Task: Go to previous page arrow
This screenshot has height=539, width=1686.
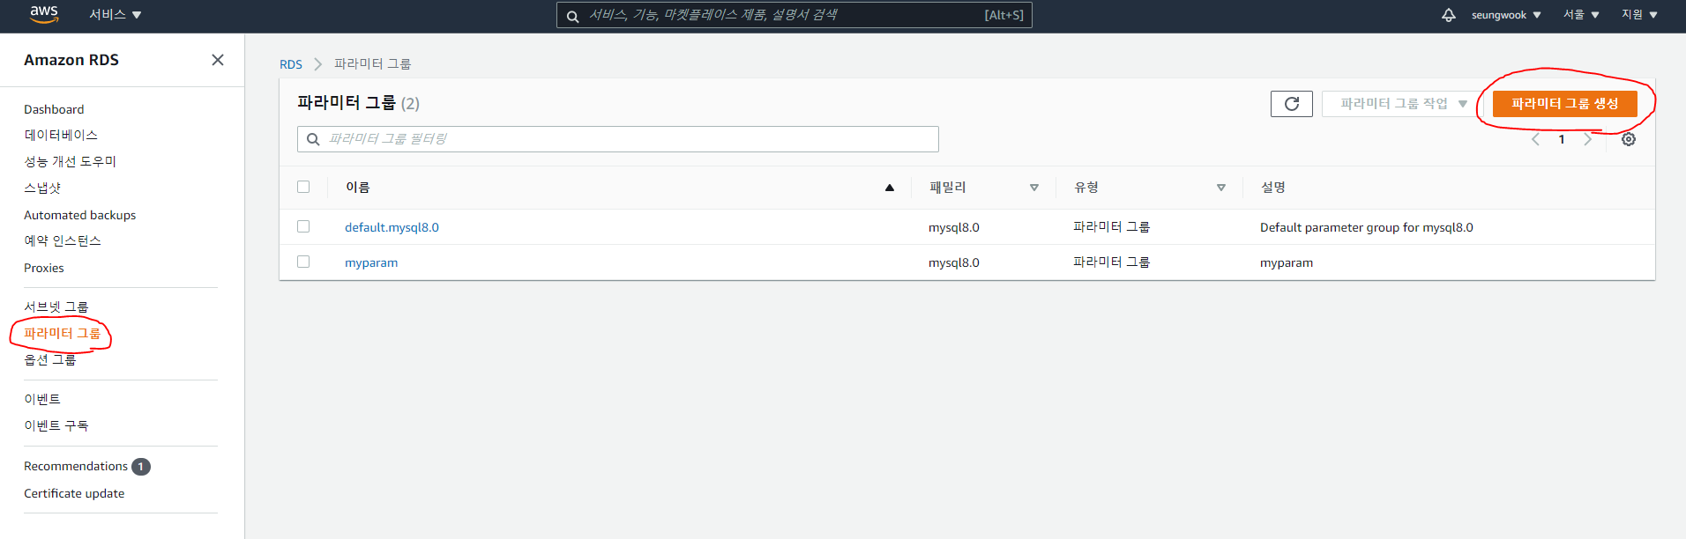Action: click(x=1536, y=139)
